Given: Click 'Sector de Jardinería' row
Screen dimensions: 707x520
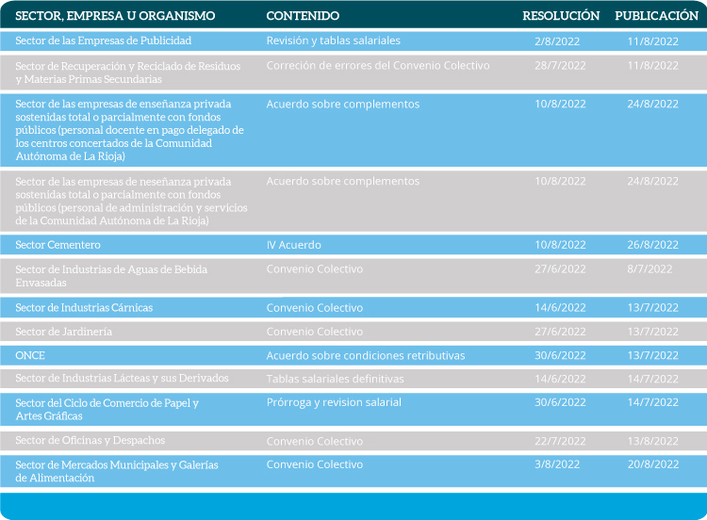Looking at the screenshot, I should pyautogui.click(x=353, y=332).
